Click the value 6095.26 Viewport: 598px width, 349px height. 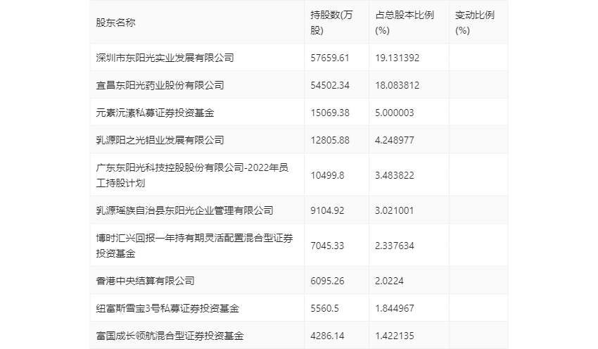(327, 281)
